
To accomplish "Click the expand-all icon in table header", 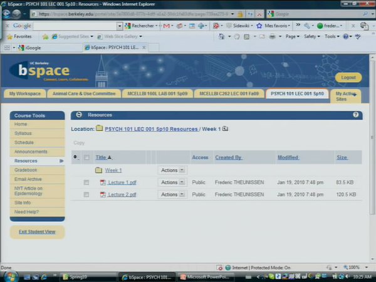I will [x=76, y=157].
